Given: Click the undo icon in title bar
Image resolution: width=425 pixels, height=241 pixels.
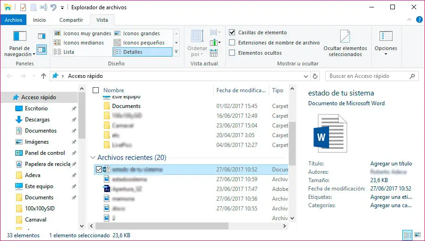Looking at the screenshot, I should 54,7.
